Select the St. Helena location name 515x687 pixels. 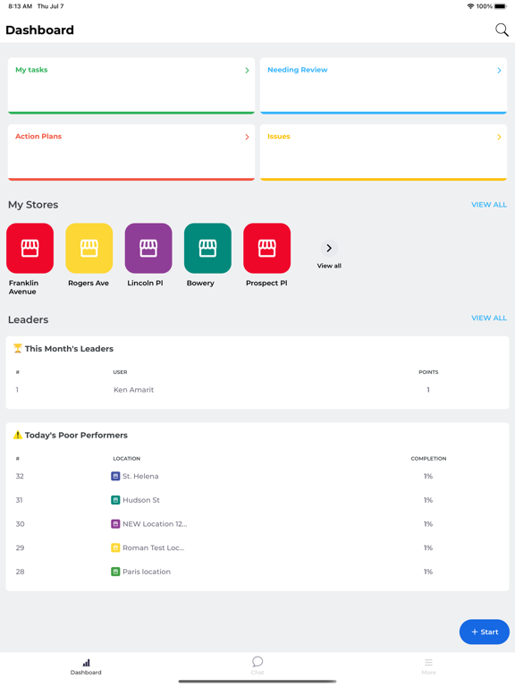pyautogui.click(x=140, y=476)
